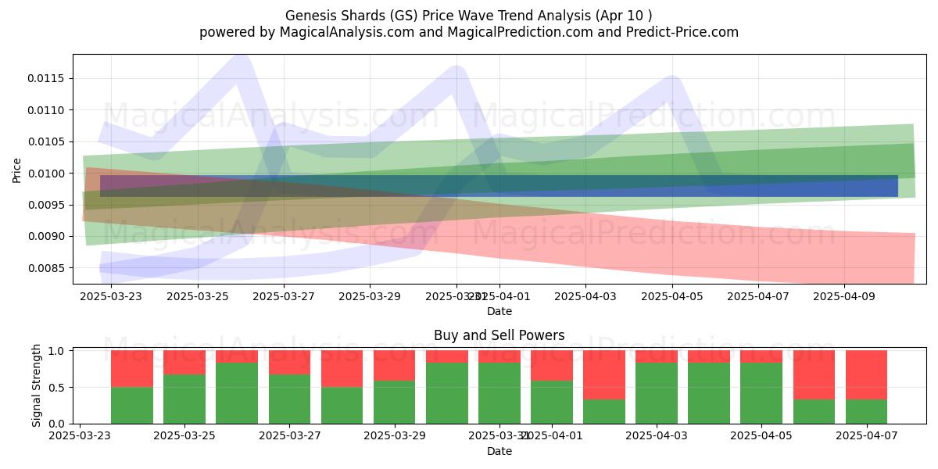Click the 'powered by MagicalAnalysis.com' subtitle line
This screenshot has height=469, width=938.
tap(469, 32)
